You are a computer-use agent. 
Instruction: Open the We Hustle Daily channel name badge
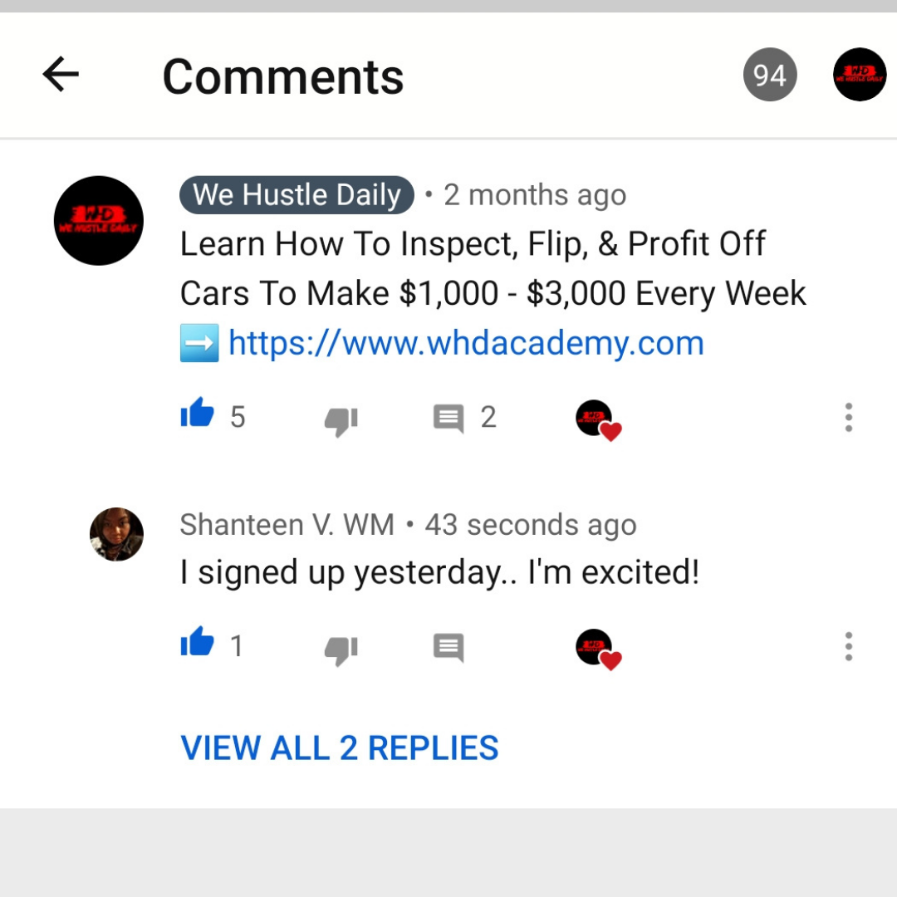297,194
